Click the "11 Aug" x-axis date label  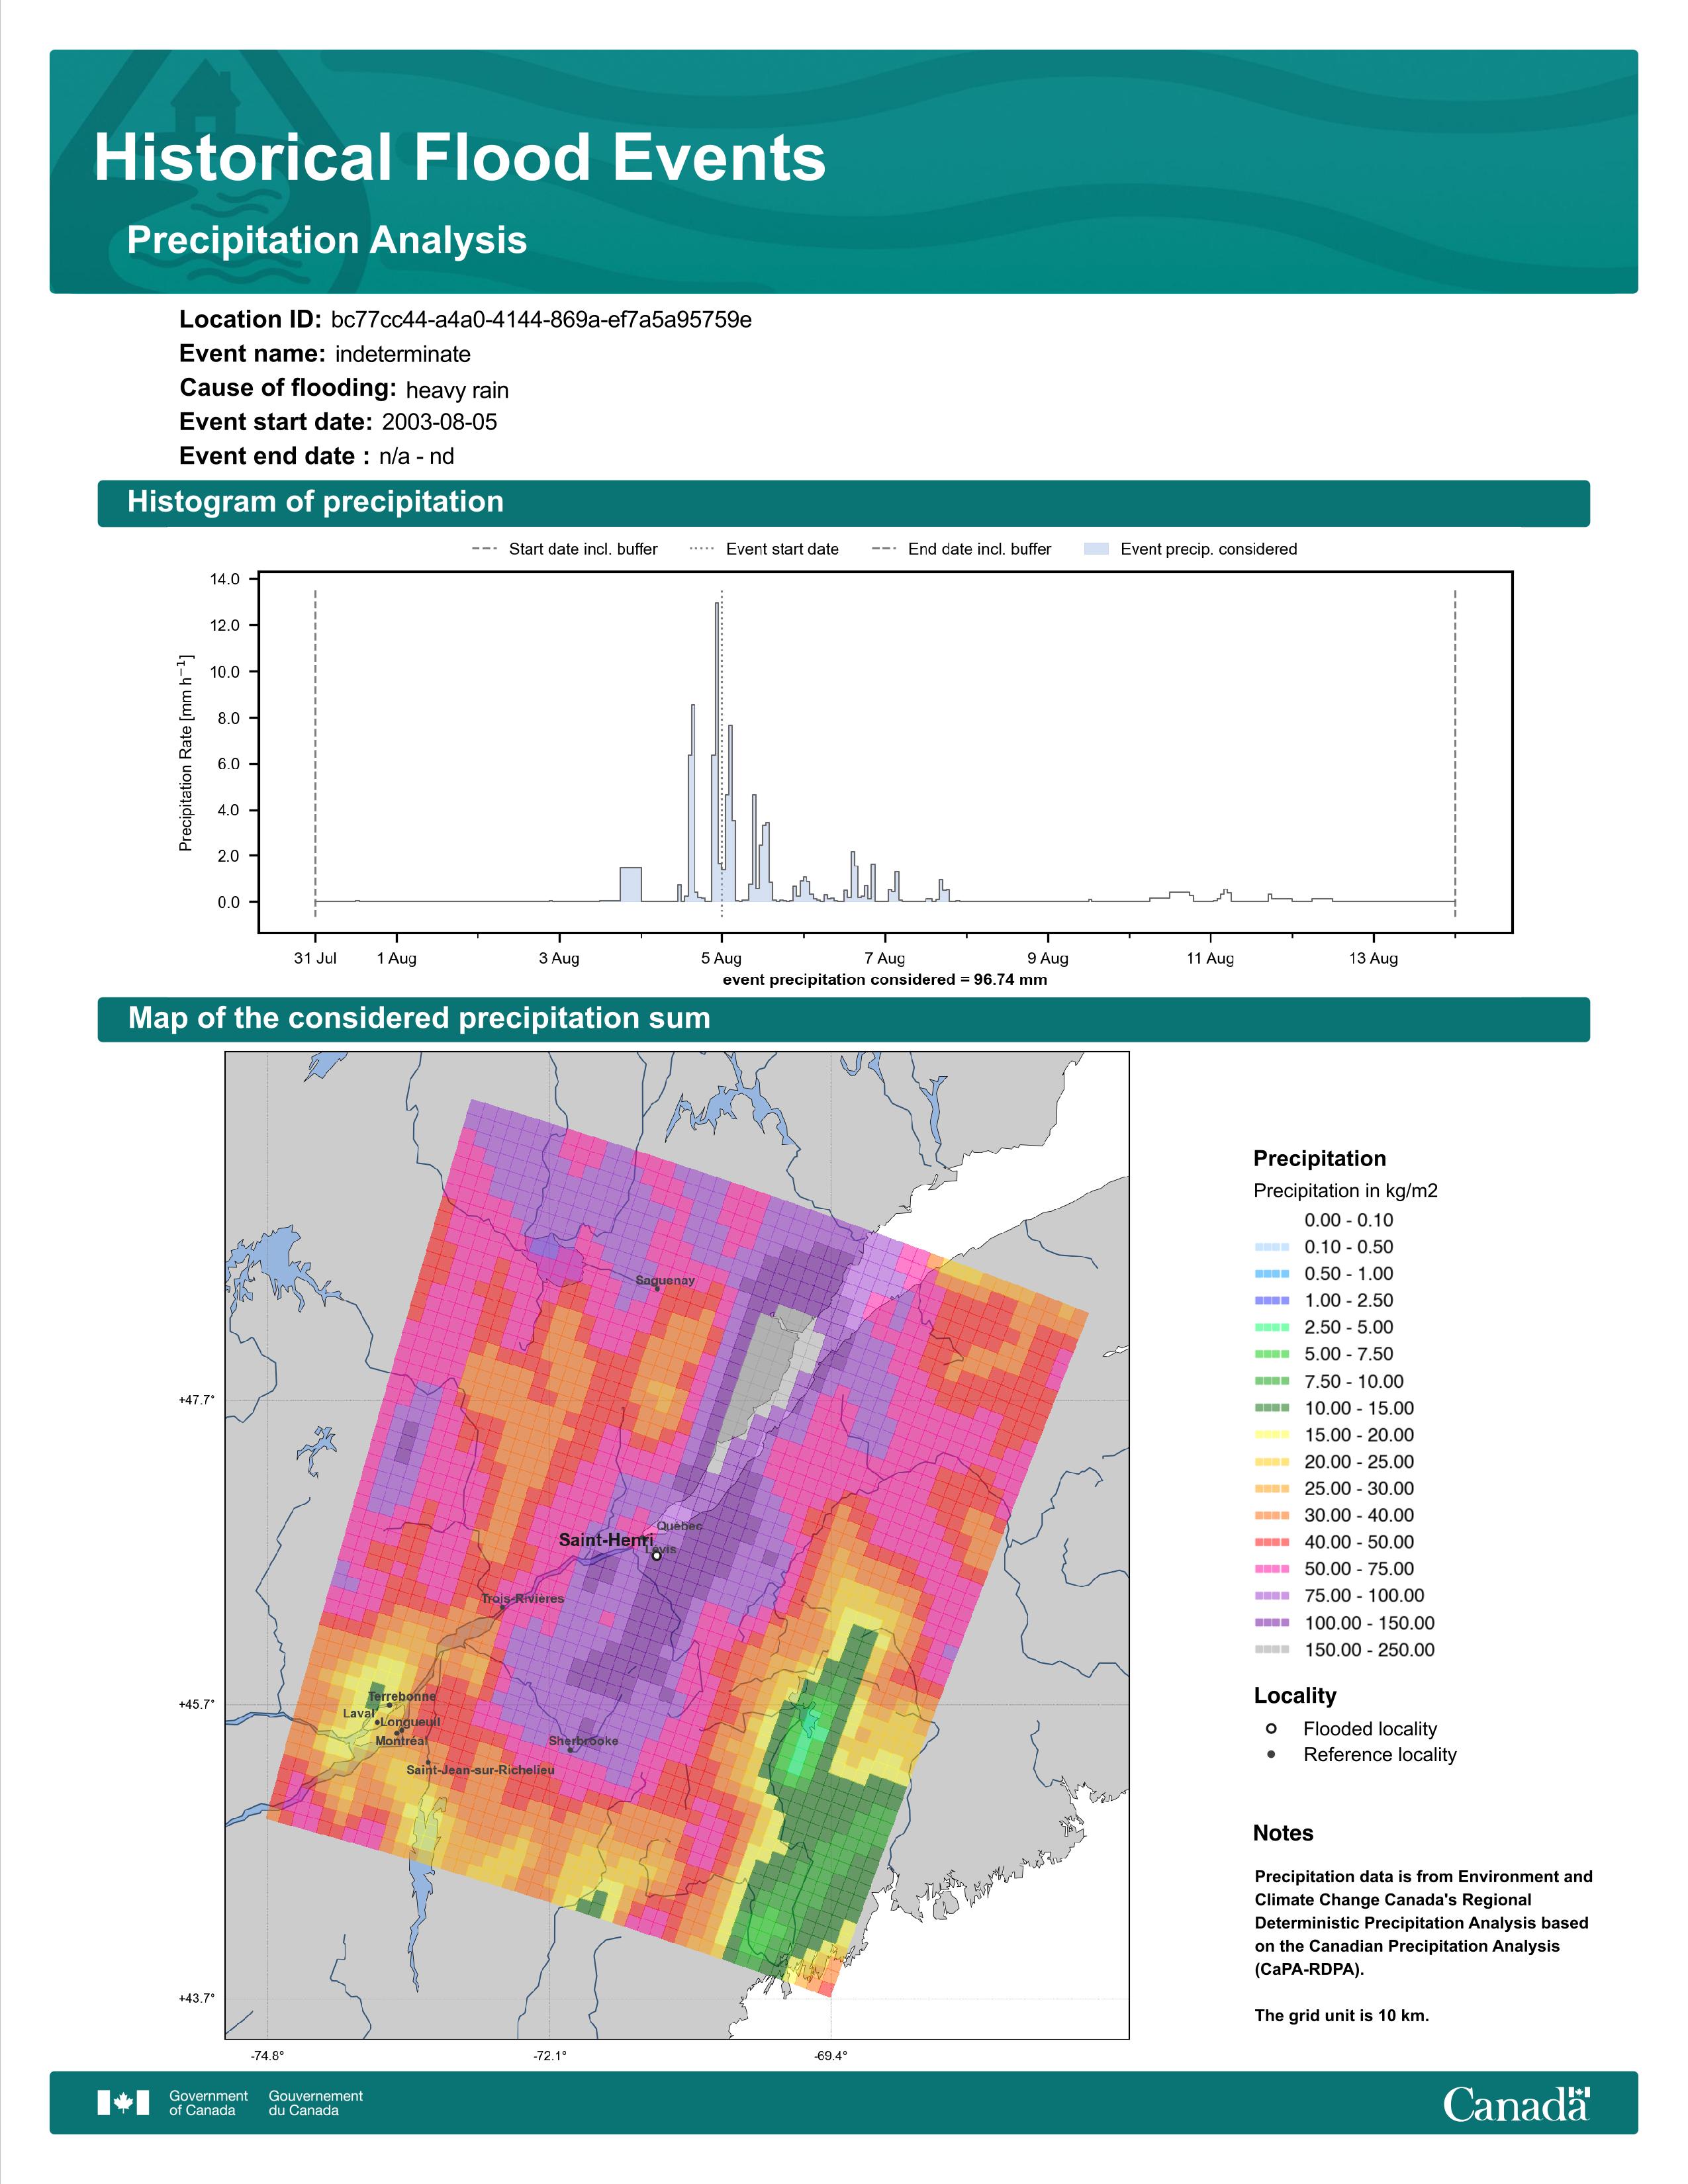click(1210, 958)
